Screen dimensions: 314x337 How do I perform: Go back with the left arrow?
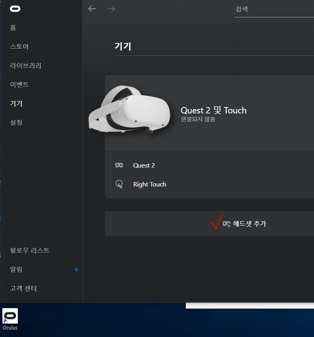coord(92,9)
